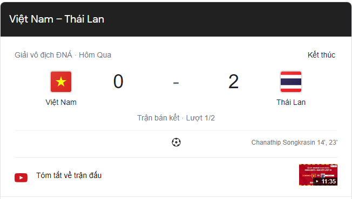This screenshot has height=199, width=352.
Task: Click the 'Trận bán kết' stage label
Action: tap(158, 118)
